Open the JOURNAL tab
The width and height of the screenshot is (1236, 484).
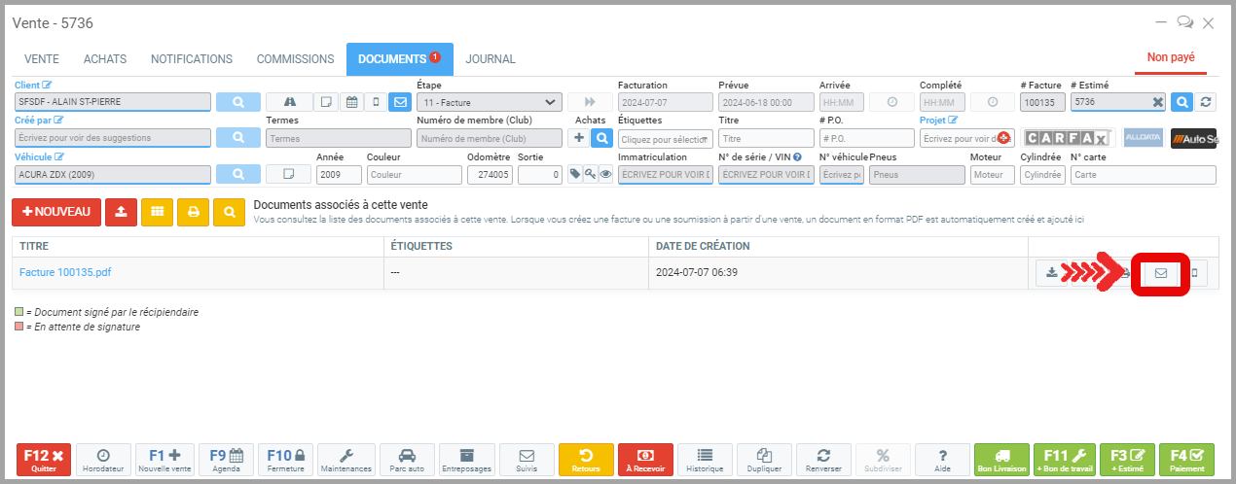click(x=491, y=59)
